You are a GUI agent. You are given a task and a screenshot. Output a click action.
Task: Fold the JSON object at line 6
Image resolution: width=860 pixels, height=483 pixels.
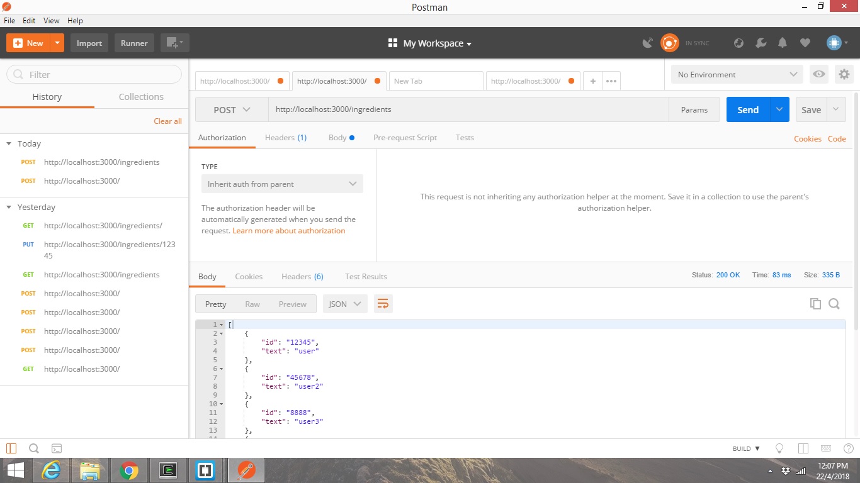(x=221, y=369)
